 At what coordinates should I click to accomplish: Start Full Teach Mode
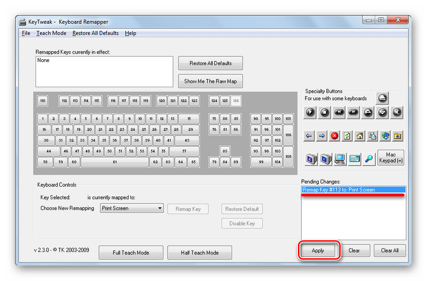[x=131, y=253]
